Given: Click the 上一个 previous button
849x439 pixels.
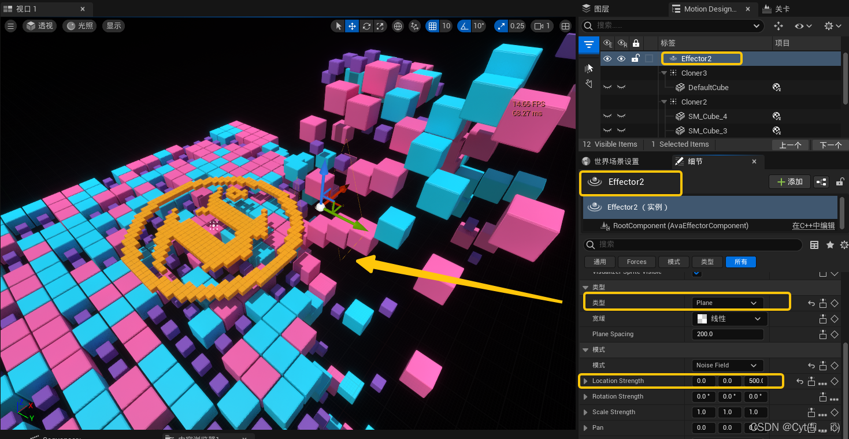Looking at the screenshot, I should click(790, 145).
